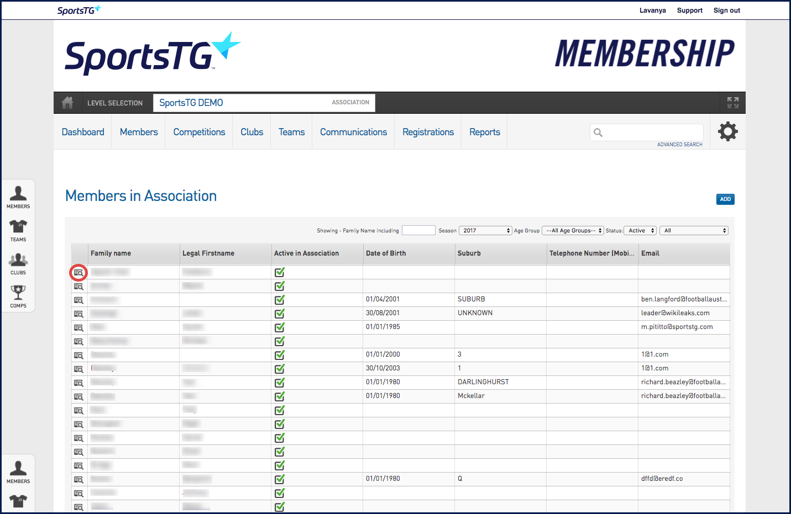Image resolution: width=791 pixels, height=514 pixels.
Task: Toggle active checkbox for member born 01/01/2000
Action: coord(280,354)
